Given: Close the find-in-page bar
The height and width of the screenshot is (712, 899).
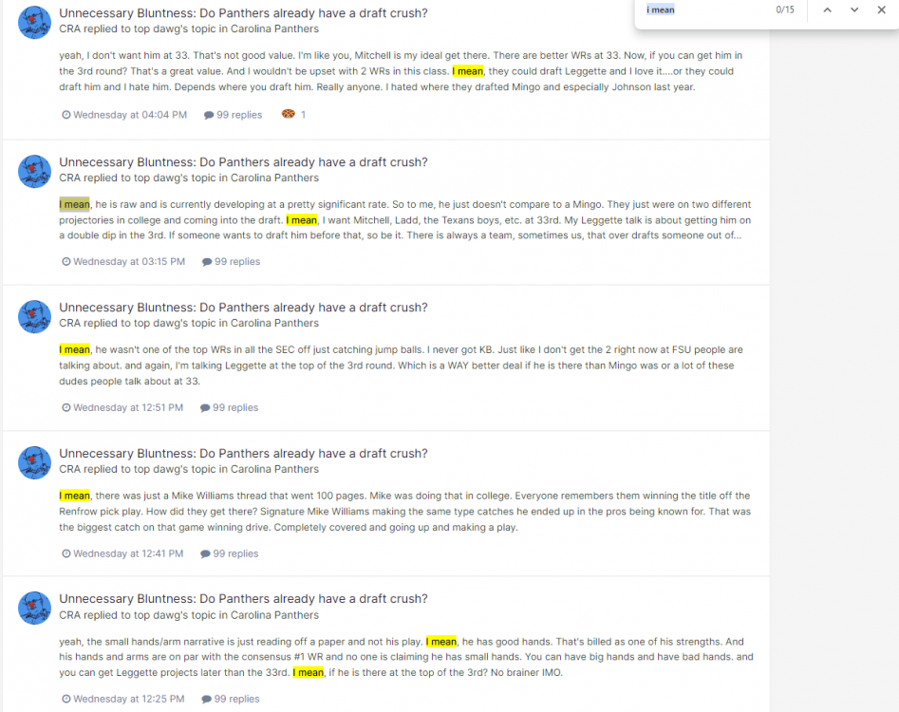Looking at the screenshot, I should [x=881, y=9].
